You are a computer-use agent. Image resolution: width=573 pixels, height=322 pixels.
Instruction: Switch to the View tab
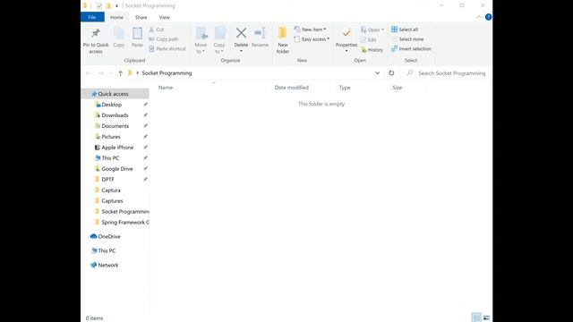click(165, 17)
